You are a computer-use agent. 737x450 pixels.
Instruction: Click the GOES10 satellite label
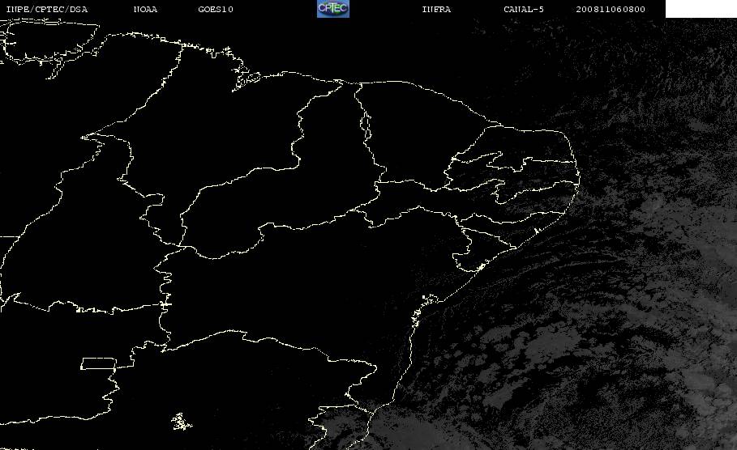216,10
